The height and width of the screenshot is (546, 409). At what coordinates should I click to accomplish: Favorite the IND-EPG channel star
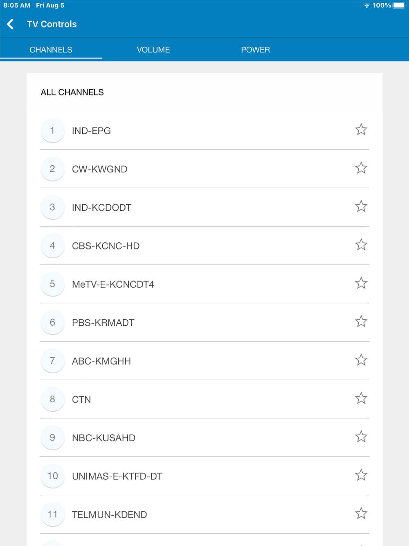[361, 130]
